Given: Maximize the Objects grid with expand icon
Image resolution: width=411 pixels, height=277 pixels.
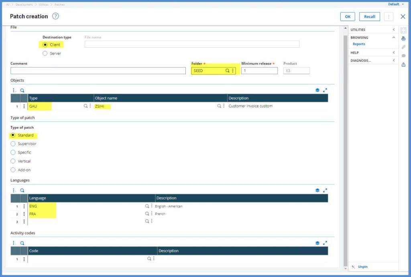Looking at the screenshot, I should click(x=325, y=91).
